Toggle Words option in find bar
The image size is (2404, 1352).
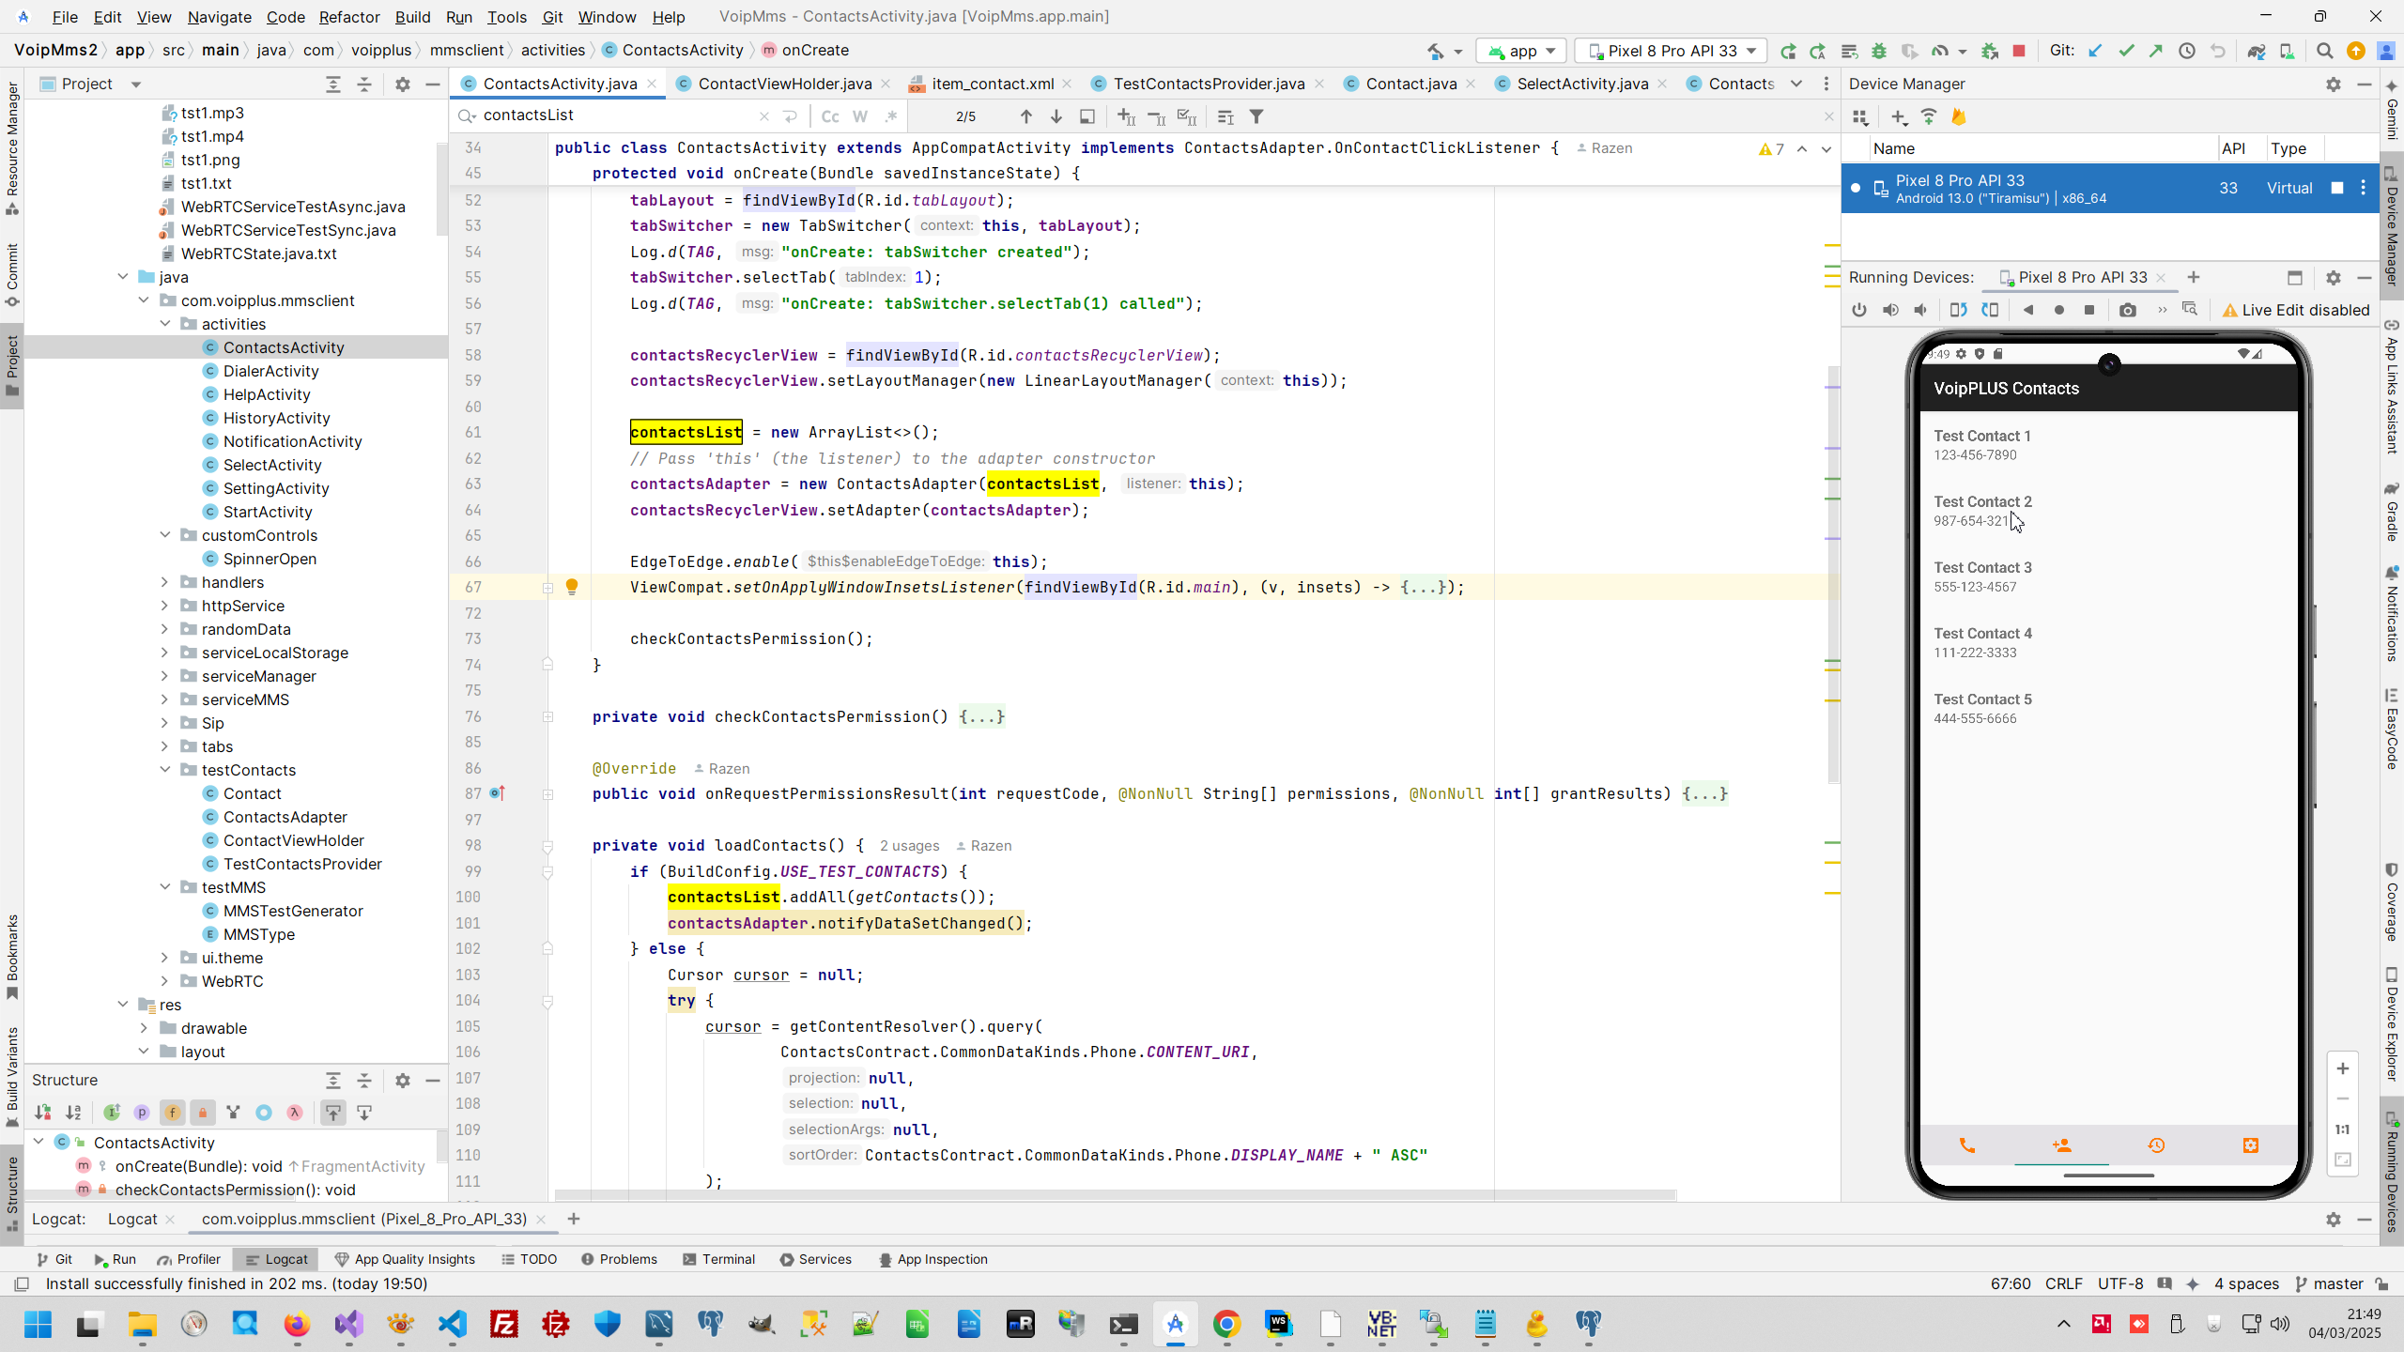point(859,116)
